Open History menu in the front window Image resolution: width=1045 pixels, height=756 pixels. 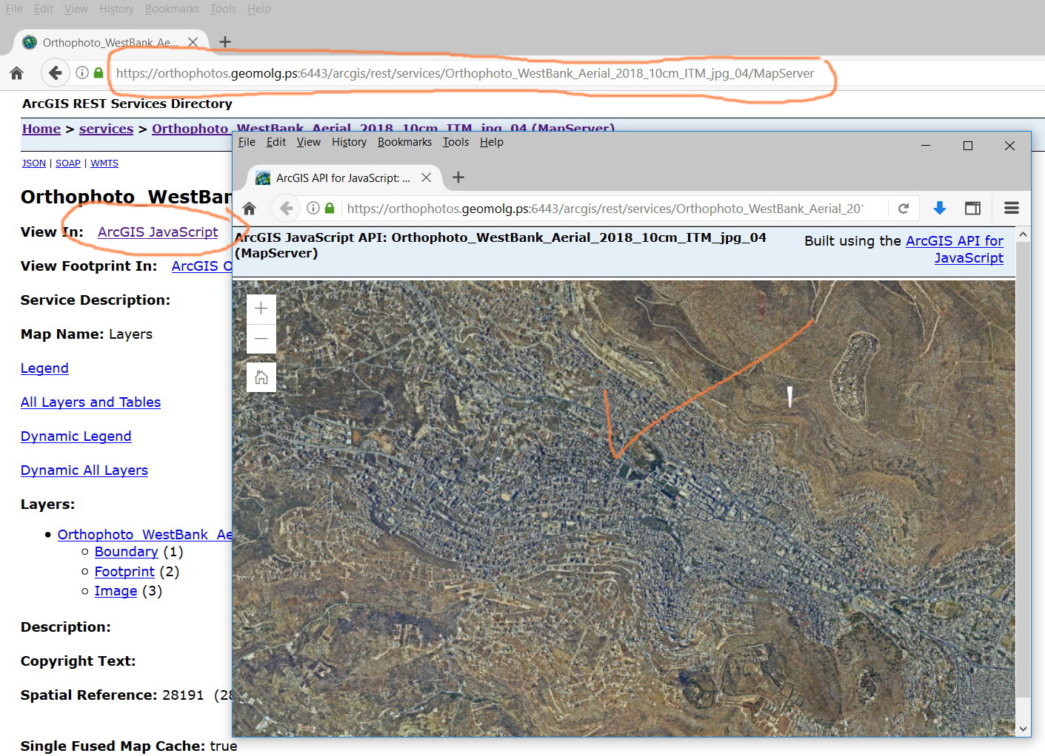point(349,142)
